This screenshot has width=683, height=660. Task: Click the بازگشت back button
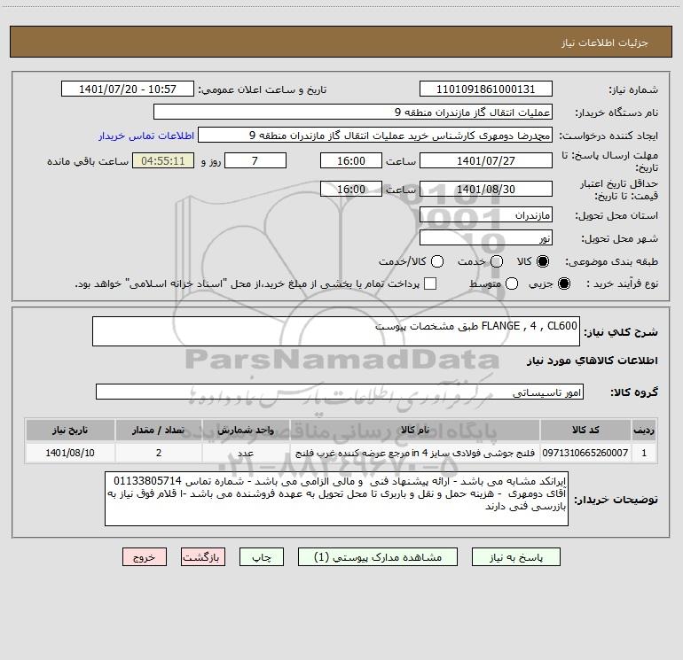pos(203,557)
